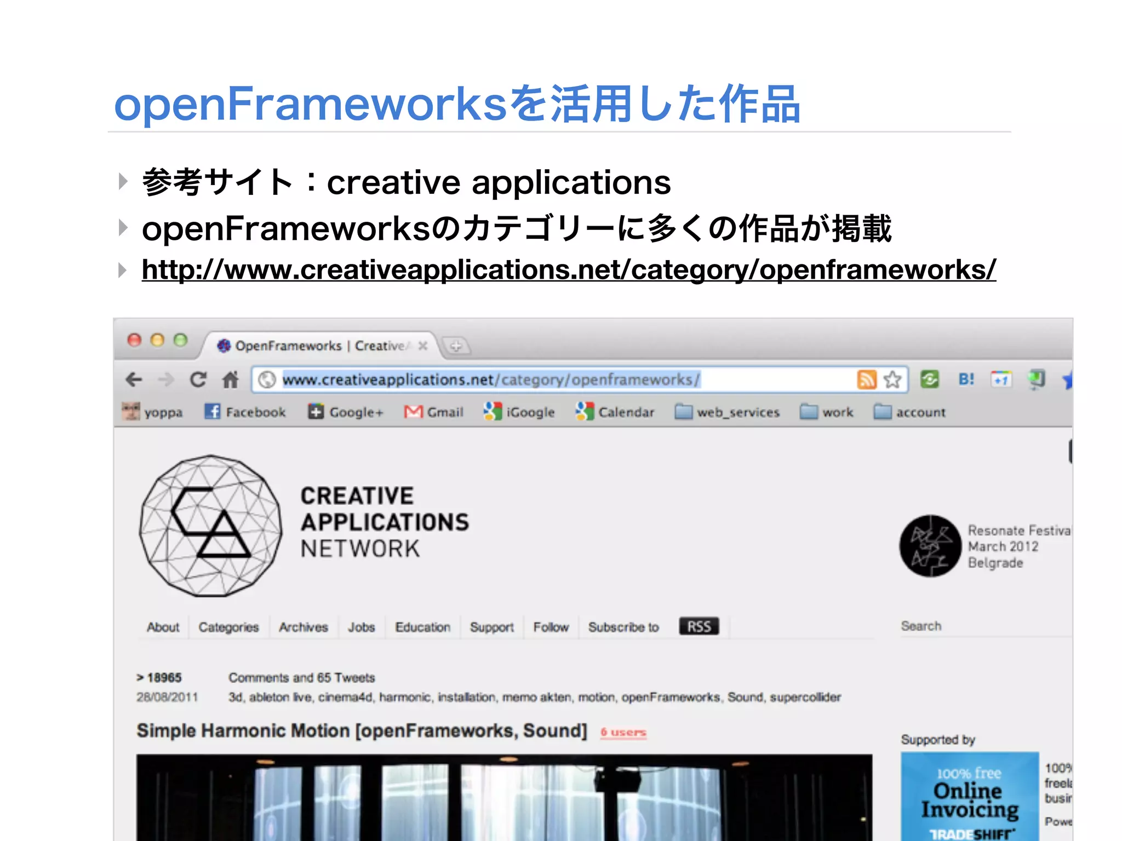Click the installation tag
Viewport: 1122px width, 841px height.
[467, 698]
